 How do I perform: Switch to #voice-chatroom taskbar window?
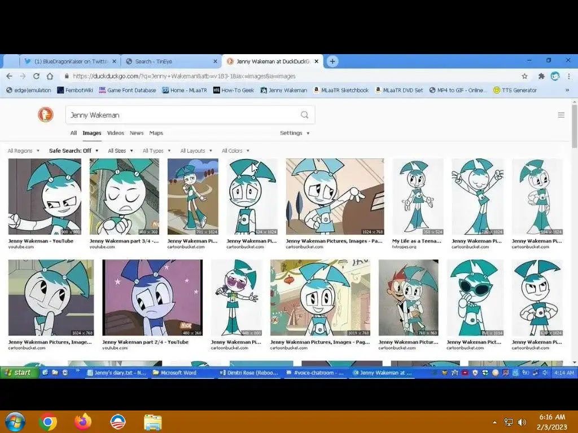tap(315, 373)
